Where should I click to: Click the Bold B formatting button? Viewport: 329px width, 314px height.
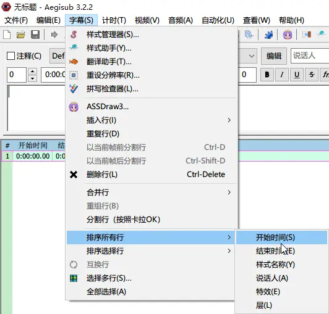pyautogui.click(x=267, y=75)
